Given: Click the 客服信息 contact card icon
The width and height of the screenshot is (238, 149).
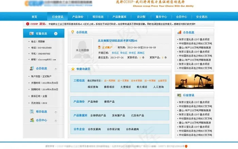Looking at the screenshot, I should [32, 34].
